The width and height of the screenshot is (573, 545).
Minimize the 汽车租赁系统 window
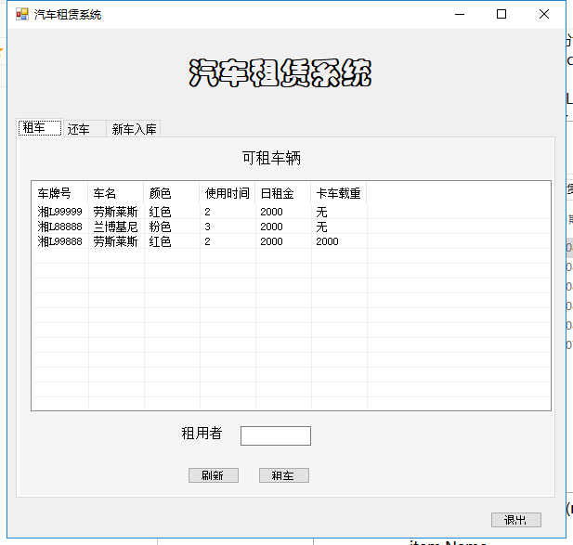(460, 14)
